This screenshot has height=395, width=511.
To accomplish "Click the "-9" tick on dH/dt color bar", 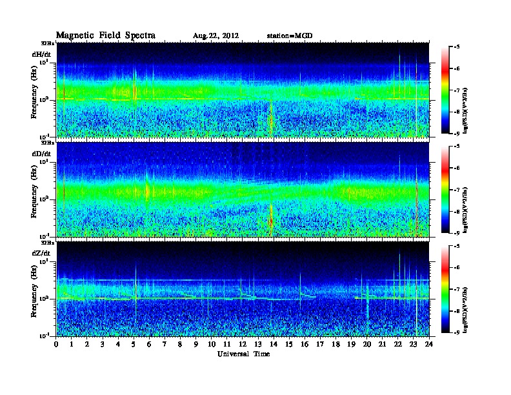I will (457, 134).
